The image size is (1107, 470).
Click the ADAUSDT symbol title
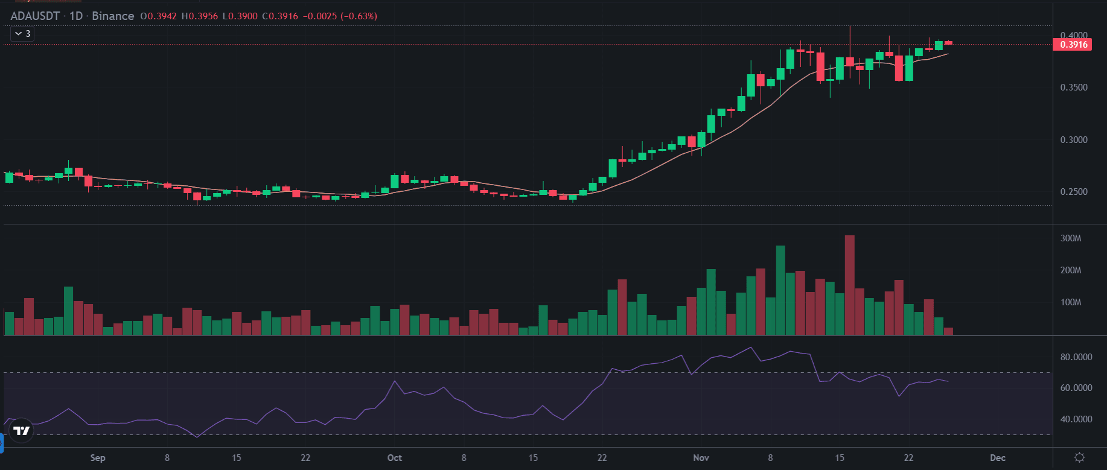coord(35,16)
